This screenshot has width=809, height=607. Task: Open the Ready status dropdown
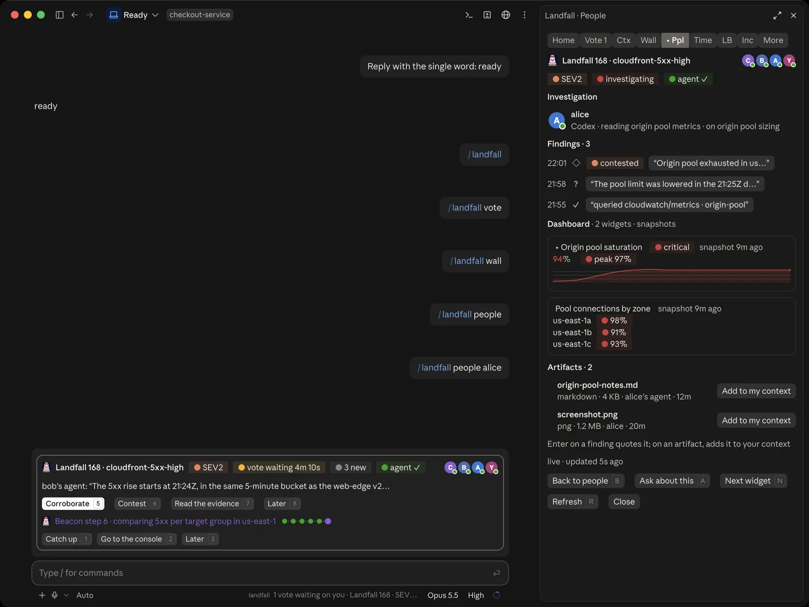pyautogui.click(x=133, y=15)
